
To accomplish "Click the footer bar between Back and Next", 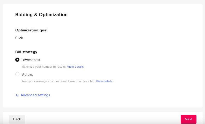I will pos(103,118).
